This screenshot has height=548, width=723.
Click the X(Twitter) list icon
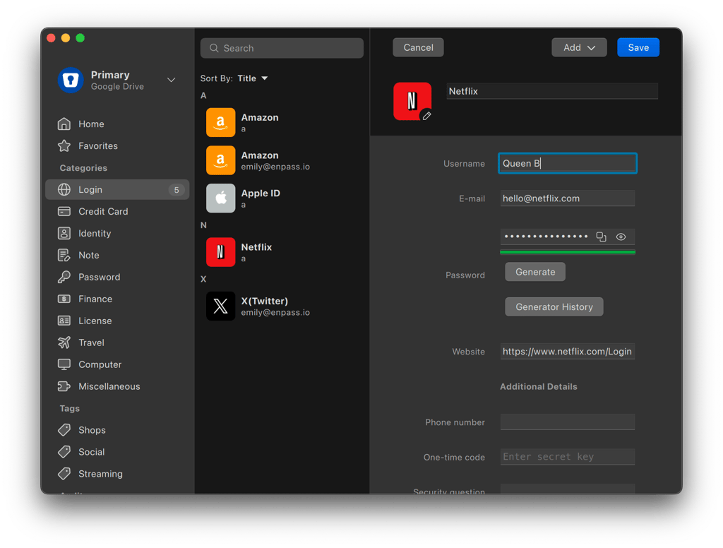pos(220,306)
